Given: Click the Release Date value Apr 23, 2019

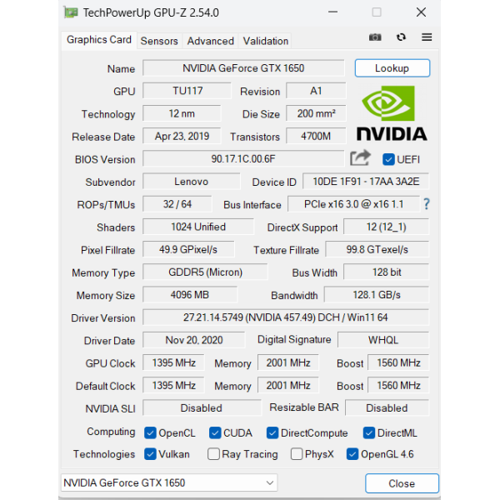Looking at the screenshot, I should [x=182, y=136].
